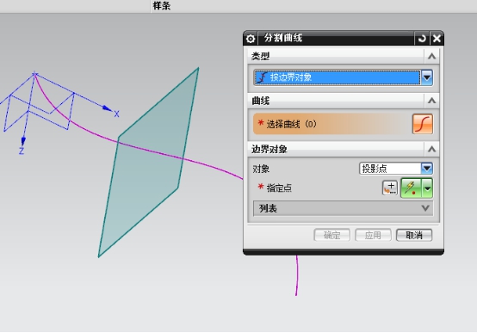This screenshot has width=477, height=333.
Task: Click the 应用 apply button
Action: [373, 235]
